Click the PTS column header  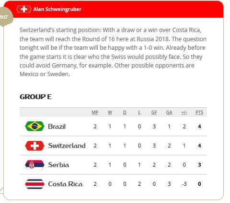coord(199,113)
